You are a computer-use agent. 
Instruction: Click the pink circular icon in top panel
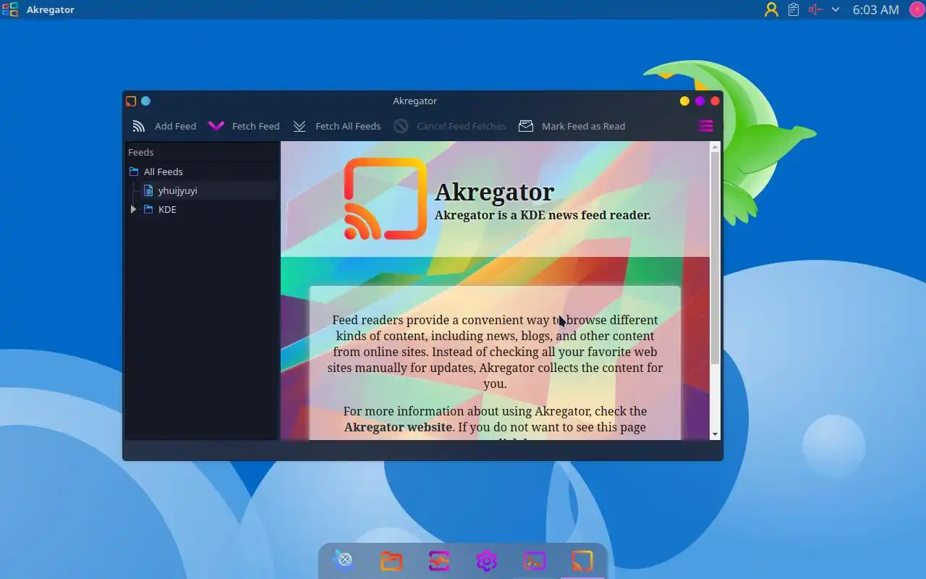(917, 9)
